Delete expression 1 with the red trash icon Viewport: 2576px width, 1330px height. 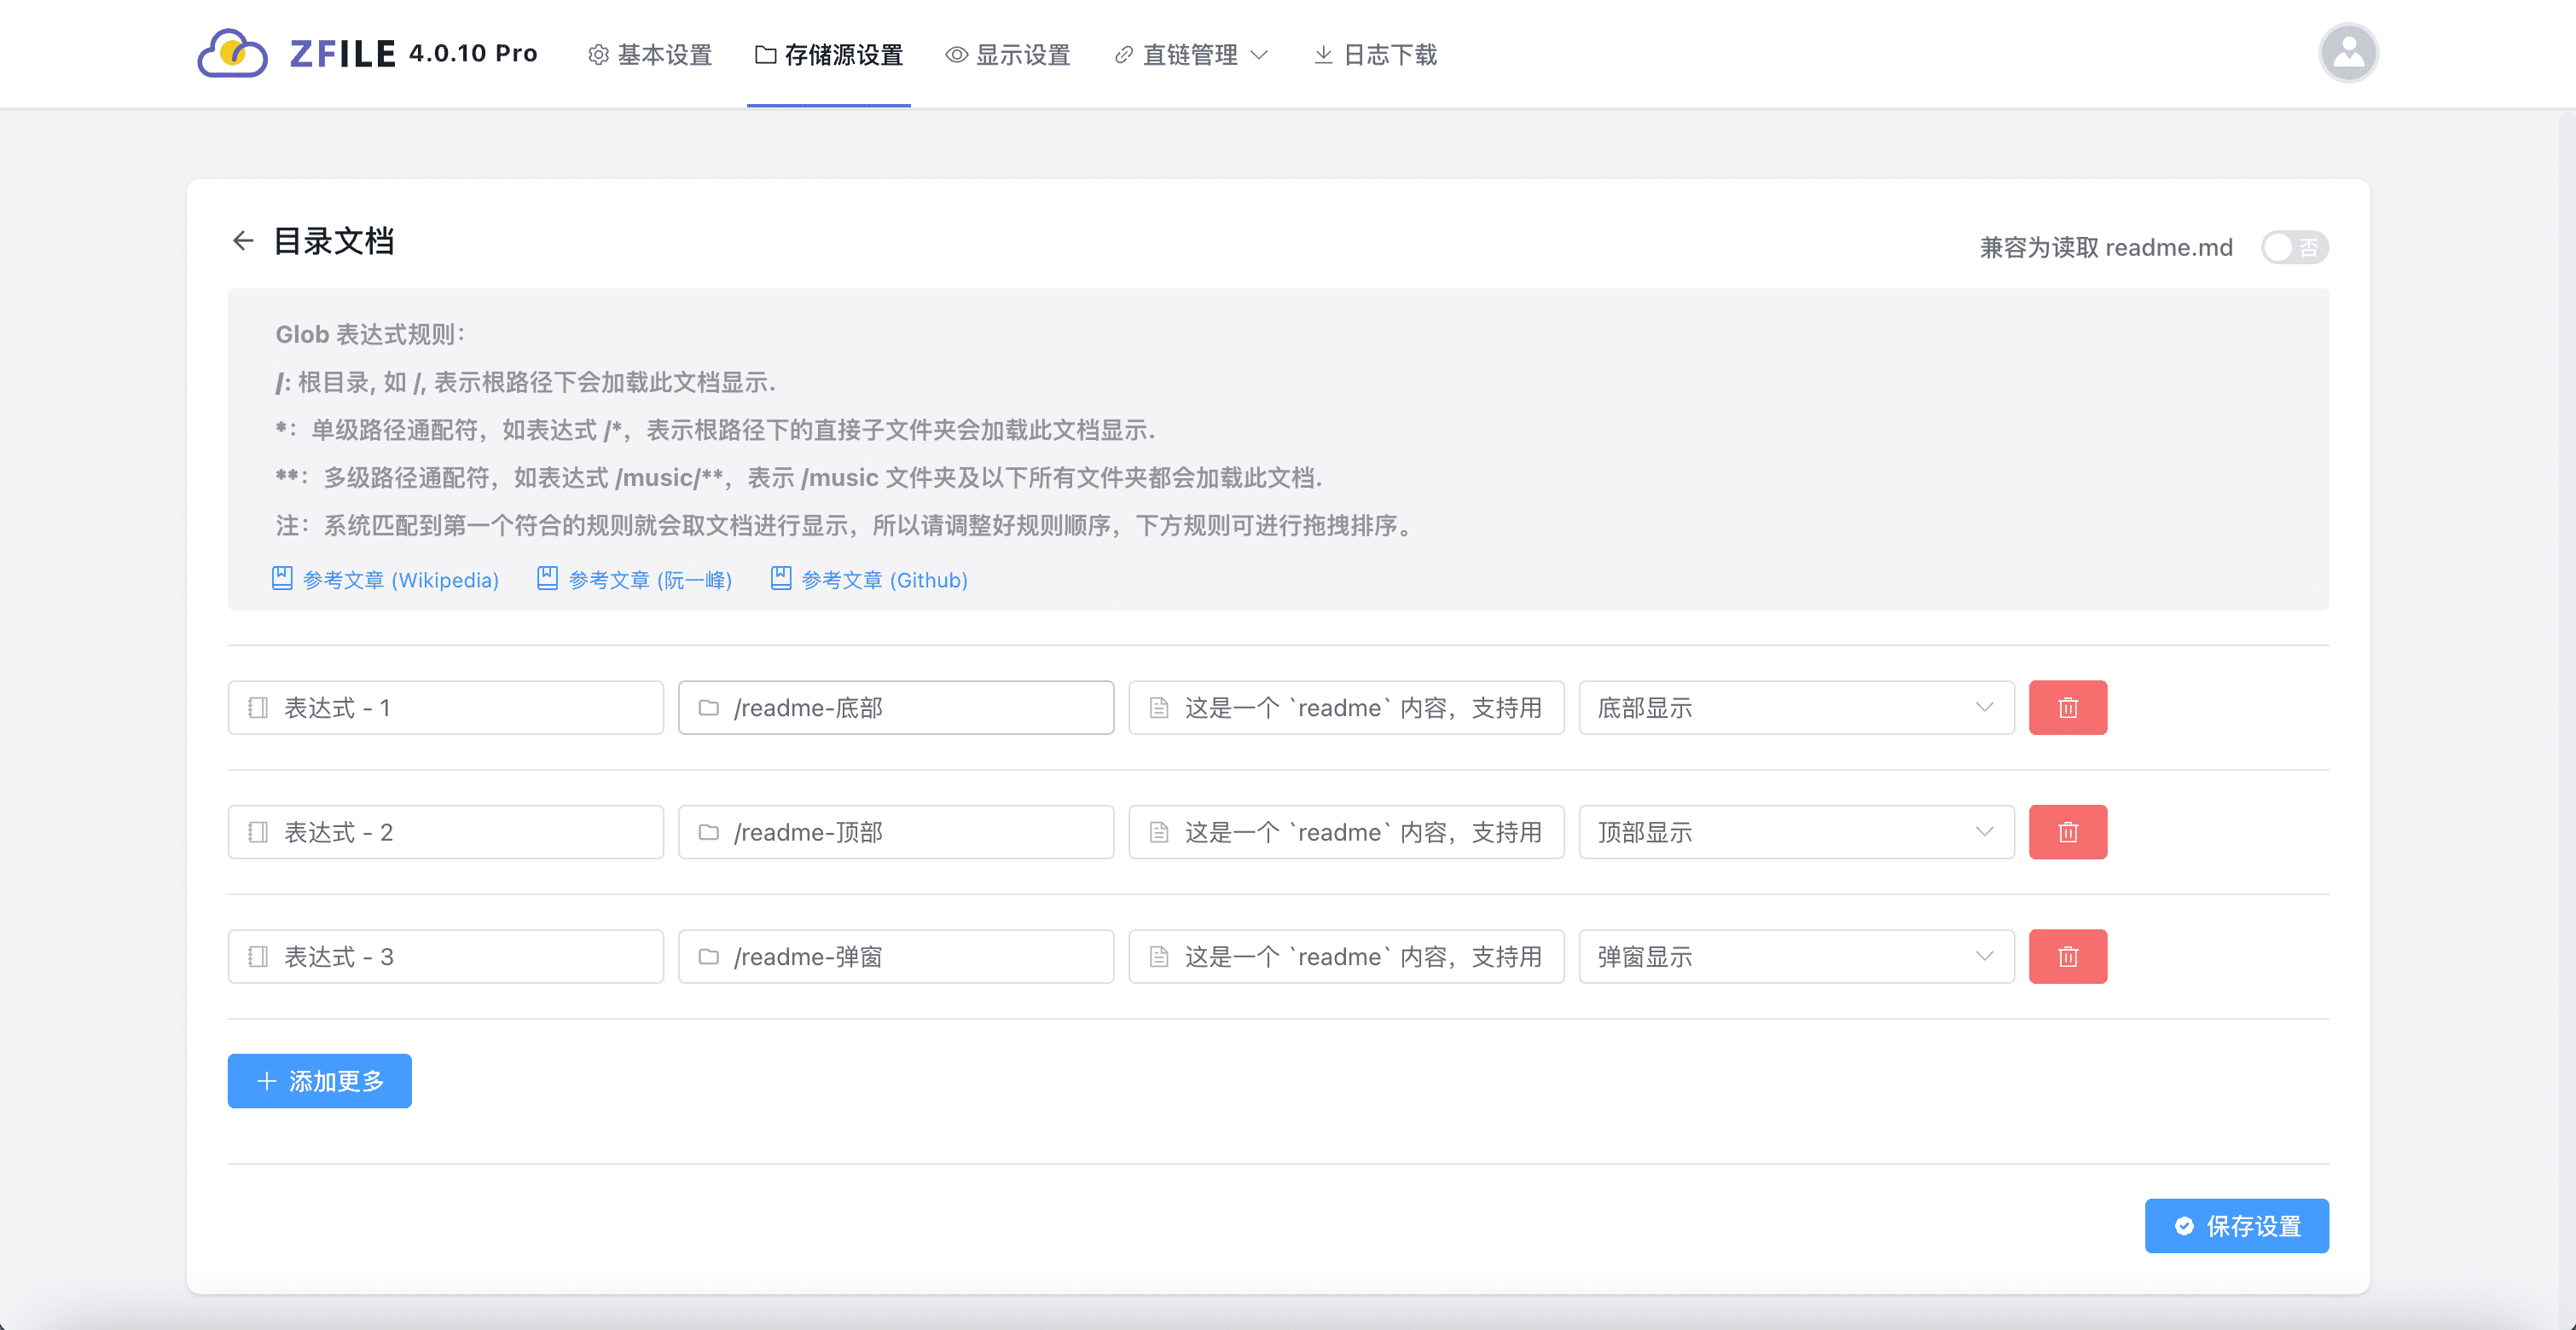(2067, 708)
